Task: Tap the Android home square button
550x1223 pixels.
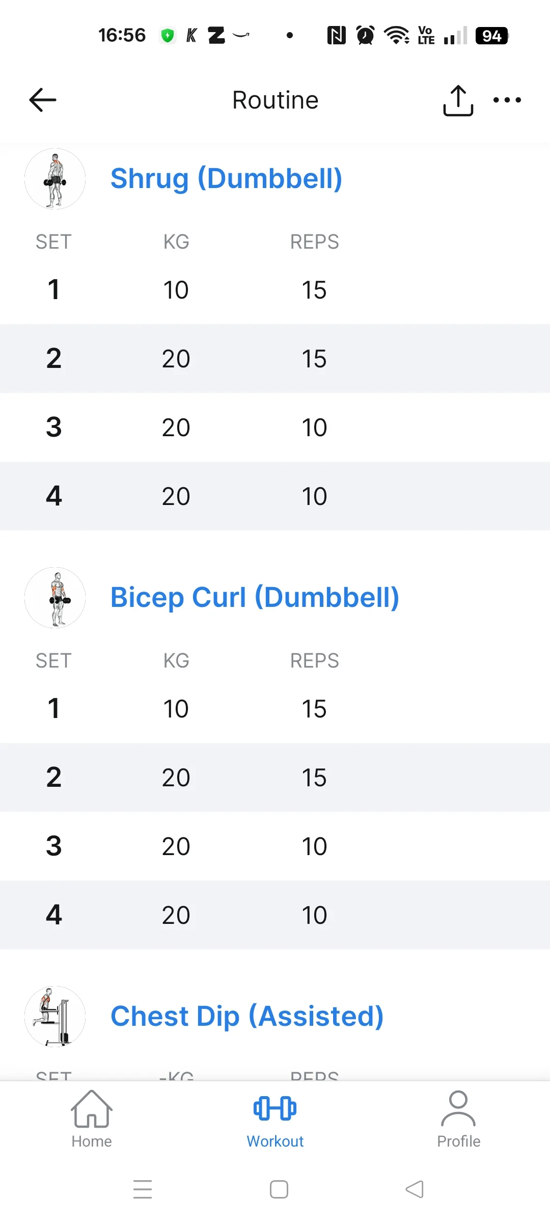Action: pyautogui.click(x=279, y=1189)
